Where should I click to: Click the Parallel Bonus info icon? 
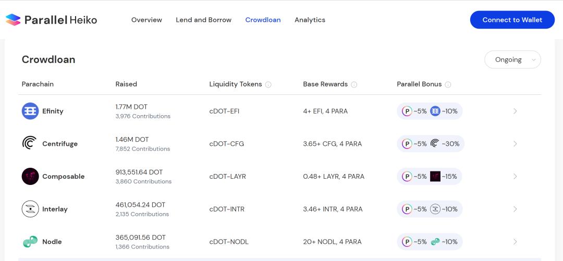(x=448, y=84)
